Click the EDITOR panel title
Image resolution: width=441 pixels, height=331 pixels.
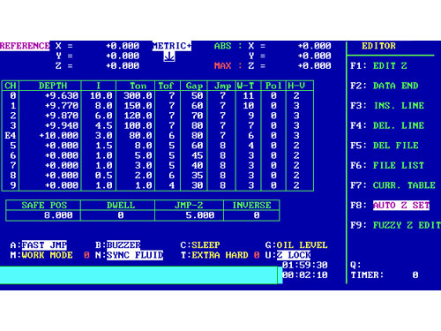coord(378,46)
